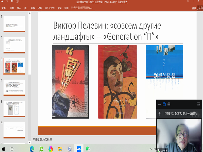The image size is (203, 152).
Task: Click the 'Tell me what you want' search box
Action: [x=82, y=8]
